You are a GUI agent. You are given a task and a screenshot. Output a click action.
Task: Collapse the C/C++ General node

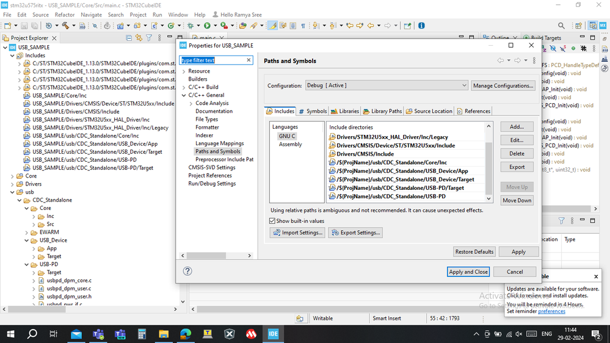(x=184, y=95)
